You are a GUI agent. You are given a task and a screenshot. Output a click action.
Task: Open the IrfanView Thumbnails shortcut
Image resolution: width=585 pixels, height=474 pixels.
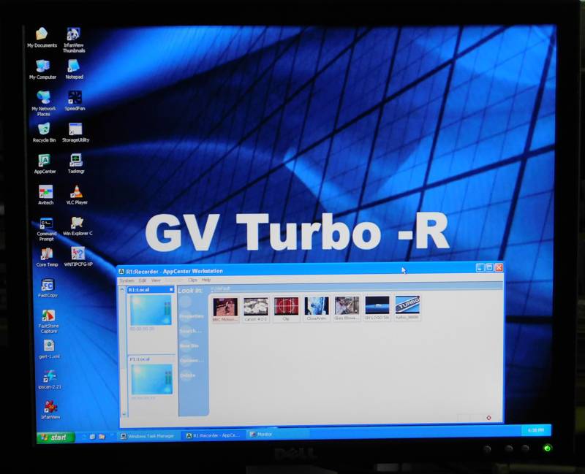pos(74,40)
